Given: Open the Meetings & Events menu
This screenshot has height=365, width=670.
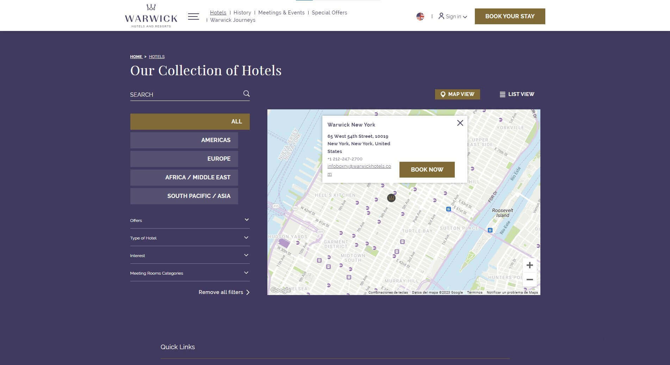Looking at the screenshot, I should 281,13.
